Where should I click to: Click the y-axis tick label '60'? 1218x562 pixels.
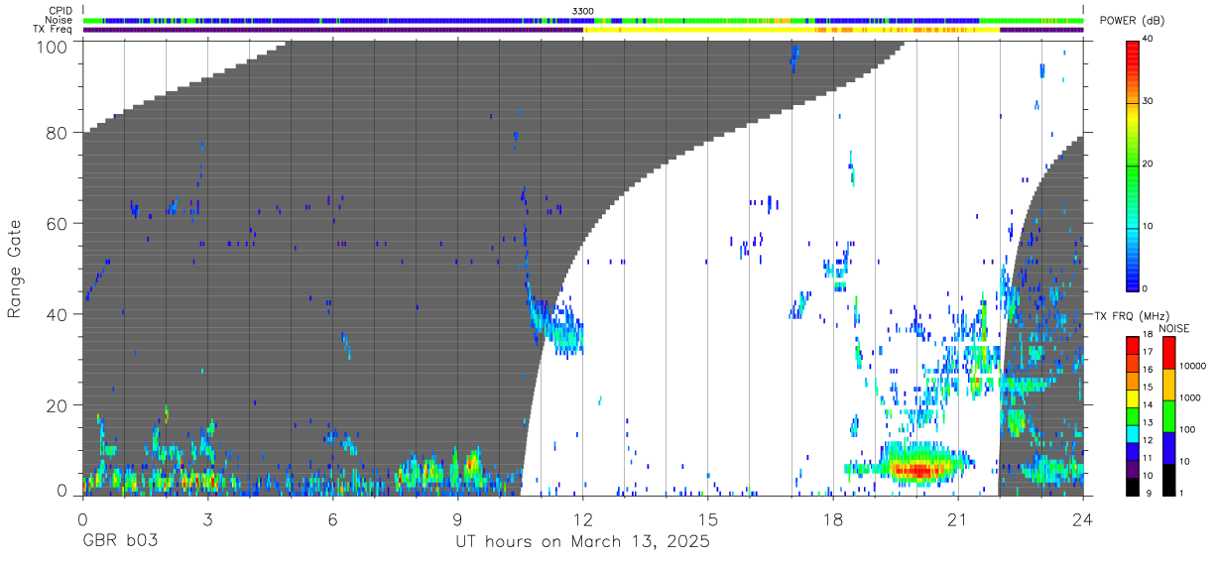(x=57, y=223)
